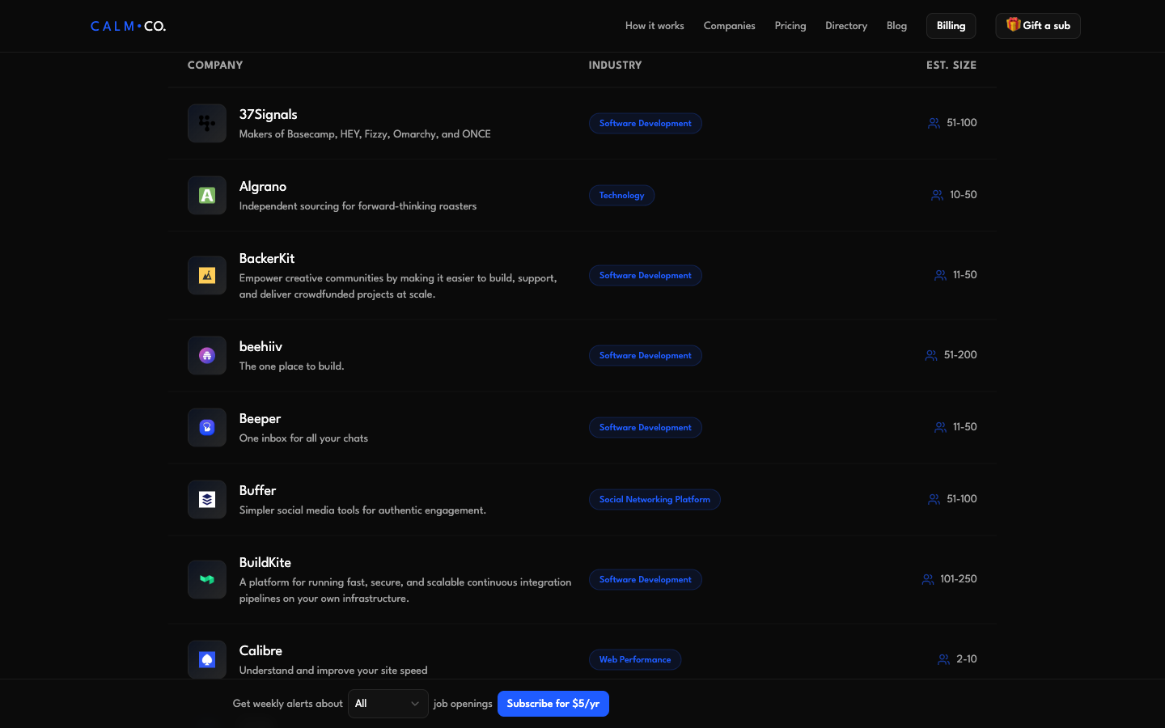Click the 2-10 size value
The width and height of the screenshot is (1165, 728).
(x=967, y=659)
